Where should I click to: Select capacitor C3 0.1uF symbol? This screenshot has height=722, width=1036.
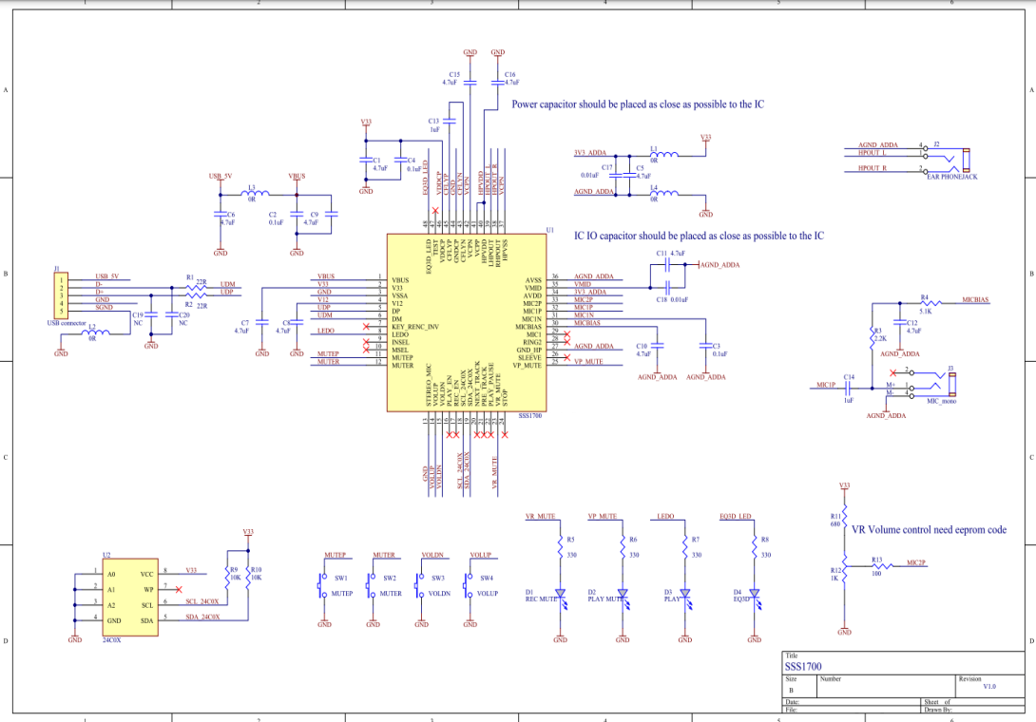point(705,346)
